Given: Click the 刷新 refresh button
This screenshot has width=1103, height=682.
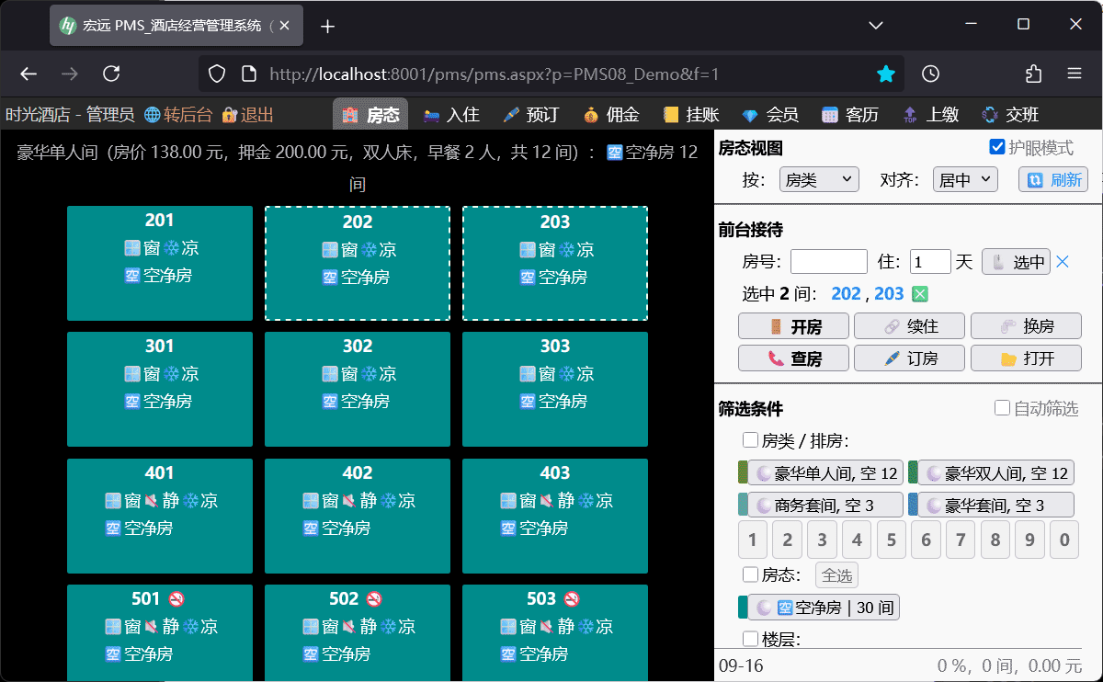Looking at the screenshot, I should (x=1053, y=179).
